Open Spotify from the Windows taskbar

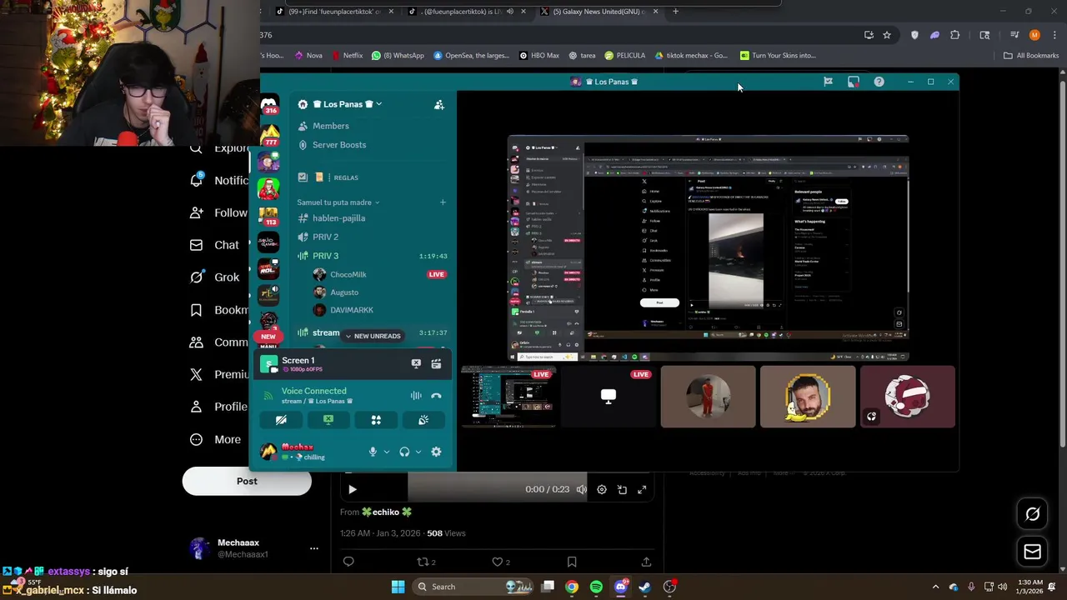(x=596, y=587)
